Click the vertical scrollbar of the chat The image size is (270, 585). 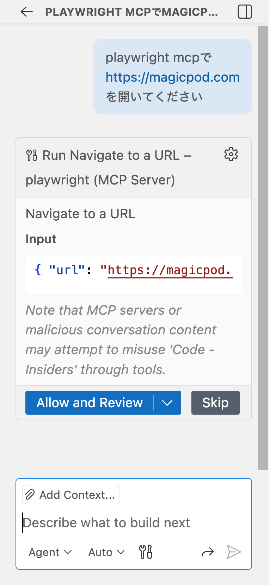263,246
